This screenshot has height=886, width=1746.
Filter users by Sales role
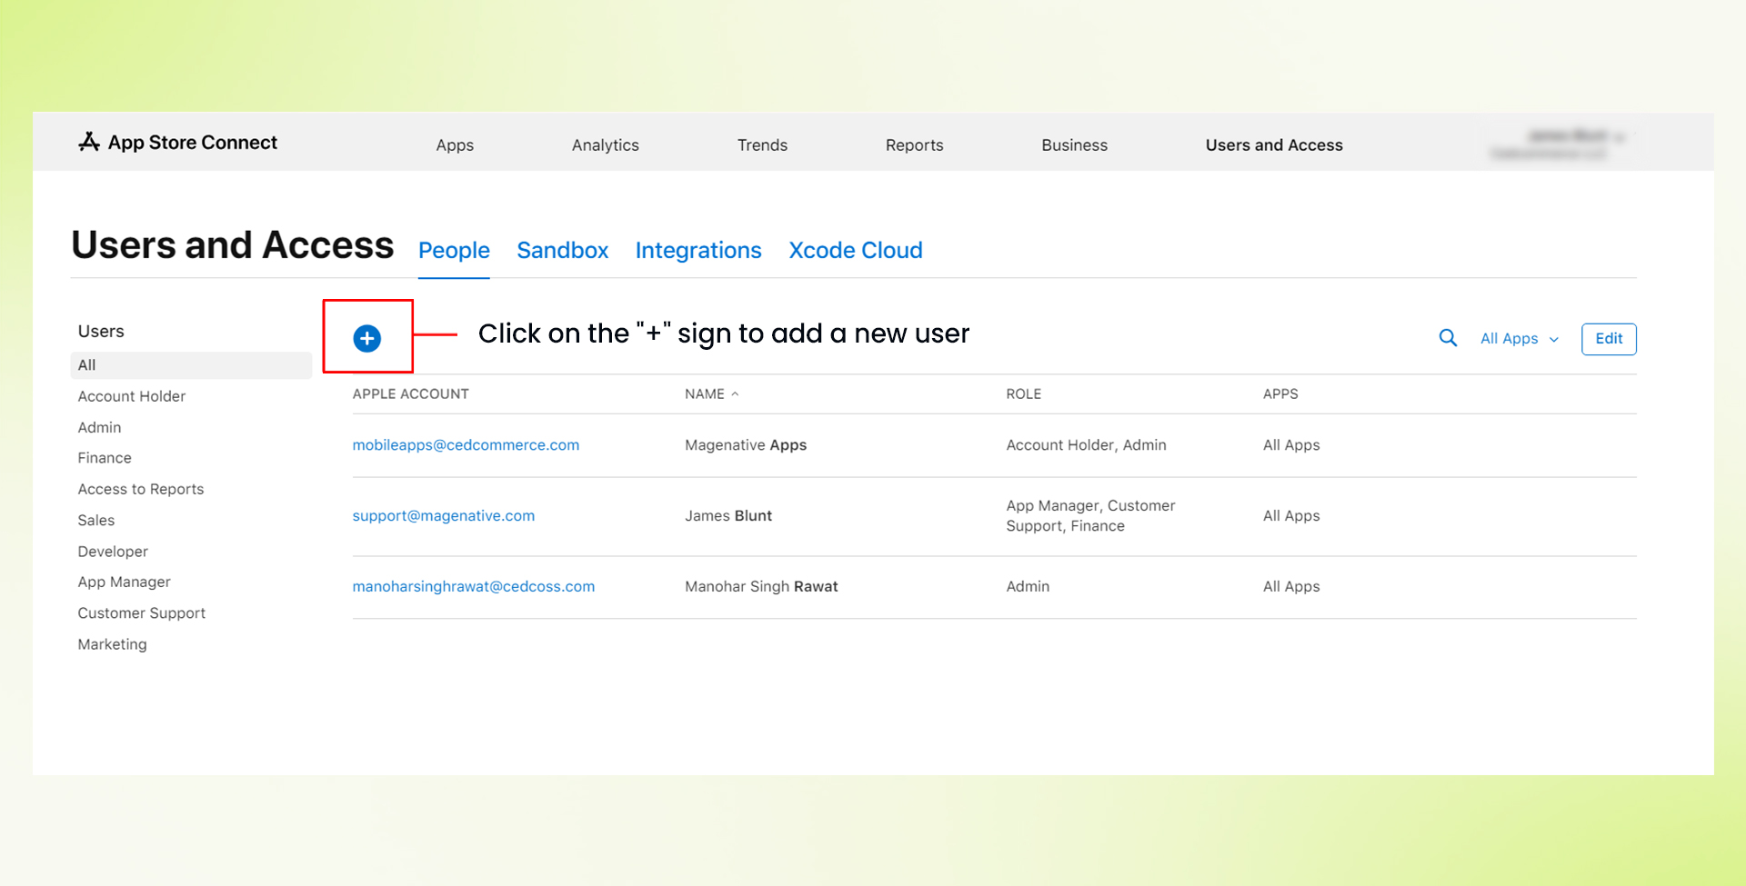[96, 521]
